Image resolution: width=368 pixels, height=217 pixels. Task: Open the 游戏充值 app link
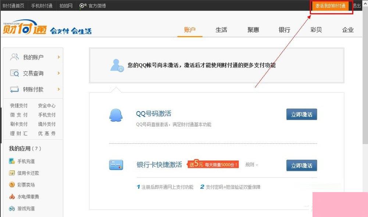26,208
